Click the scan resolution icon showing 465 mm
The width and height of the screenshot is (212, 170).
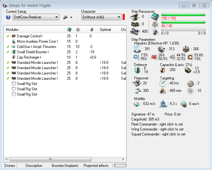point(163,91)
